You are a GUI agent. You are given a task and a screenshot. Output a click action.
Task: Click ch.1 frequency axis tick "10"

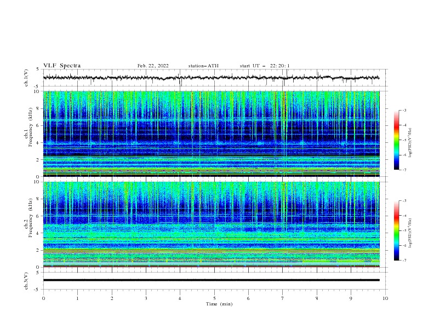point(37,91)
